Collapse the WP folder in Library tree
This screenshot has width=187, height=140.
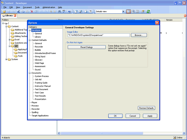click(10, 46)
